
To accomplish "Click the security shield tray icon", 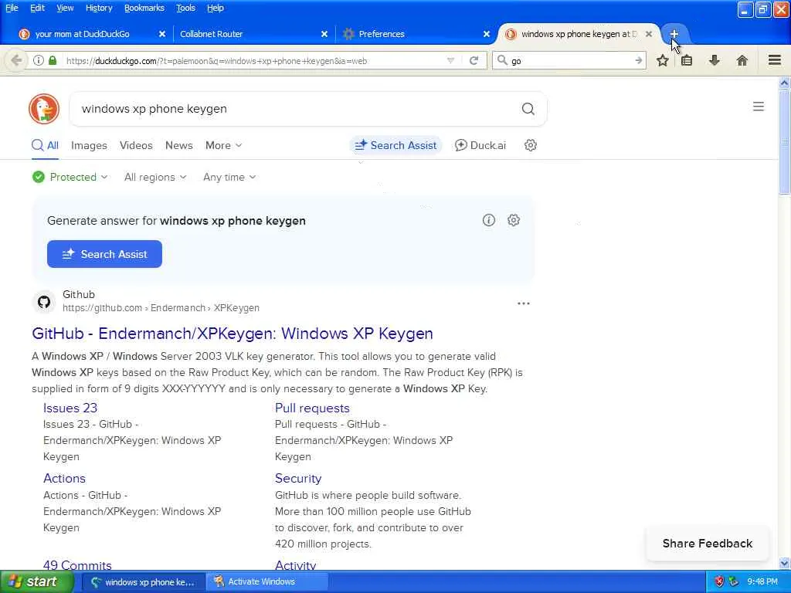I will coord(719,581).
